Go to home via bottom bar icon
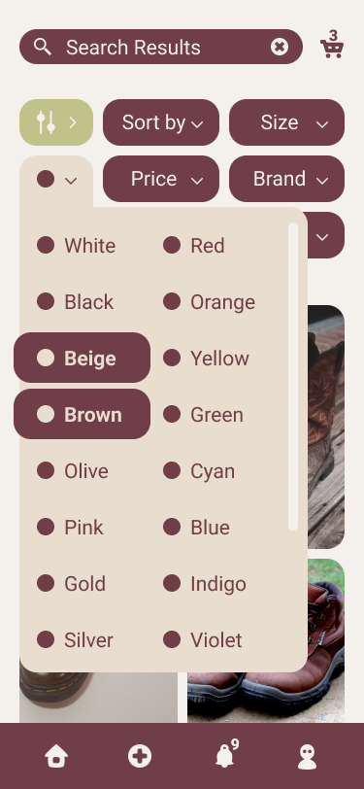Image resolution: width=364 pixels, height=789 pixels. pos(56,756)
